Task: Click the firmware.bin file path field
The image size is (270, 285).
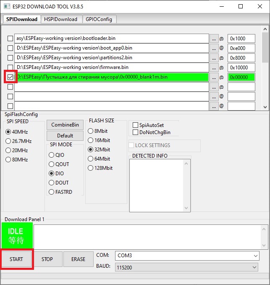Action: [112, 67]
